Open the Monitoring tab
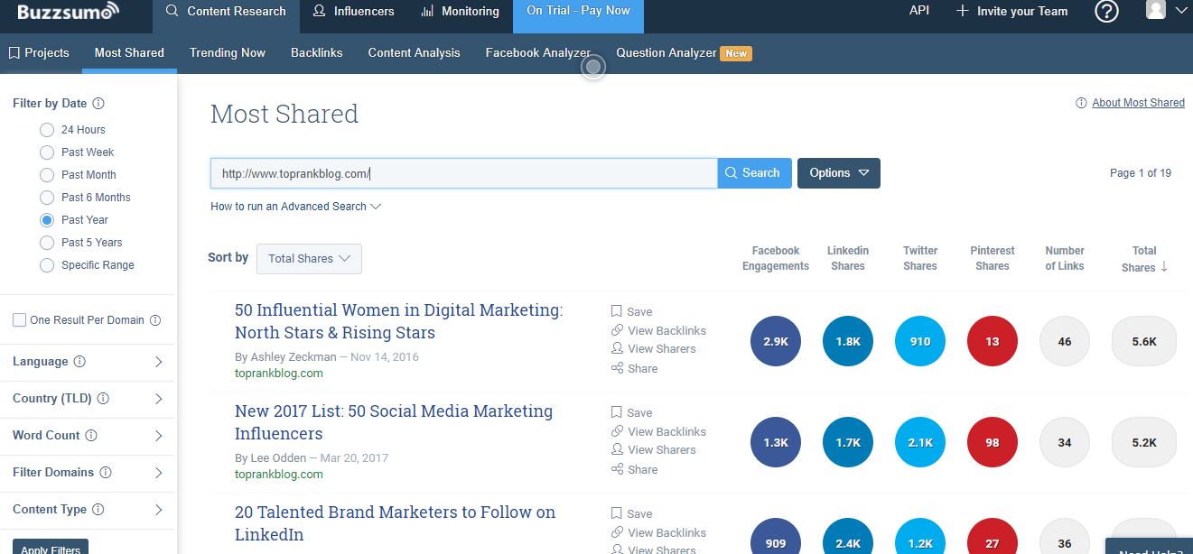 (x=460, y=12)
